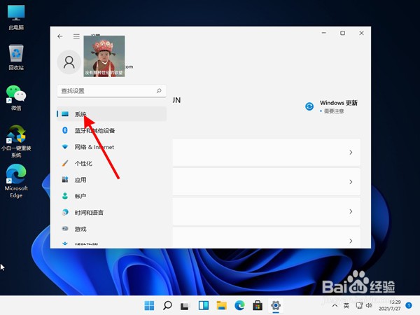Open the notification badge in the tray

coord(409,305)
